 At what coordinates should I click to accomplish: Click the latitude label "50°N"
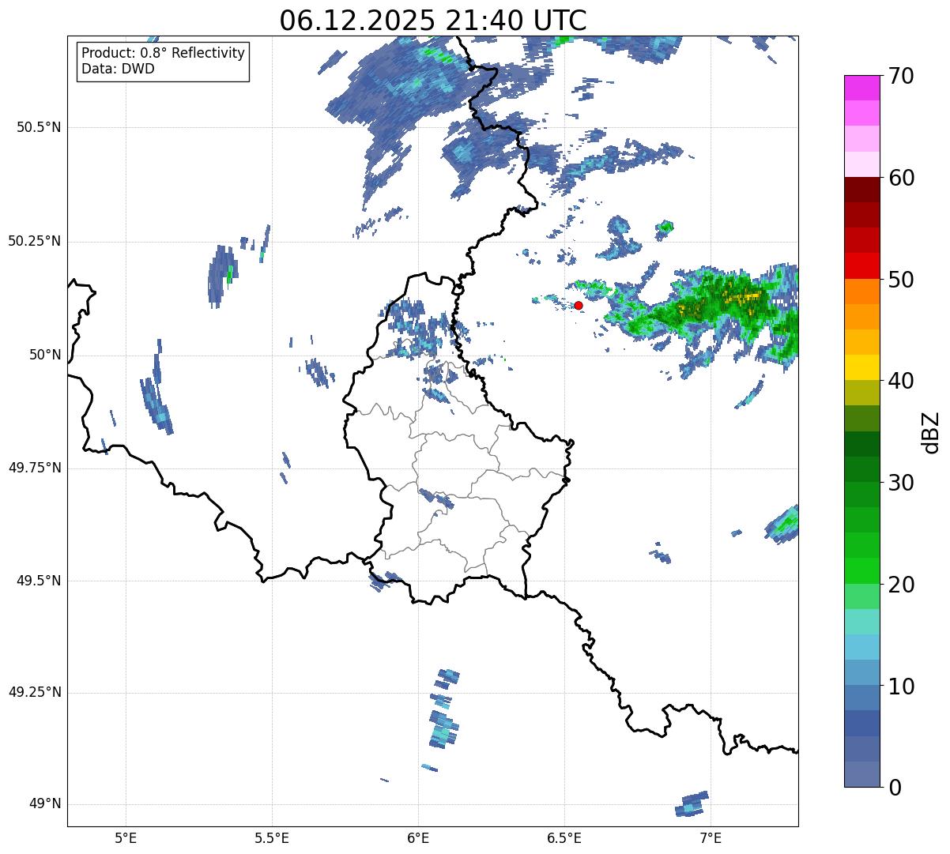[44, 355]
